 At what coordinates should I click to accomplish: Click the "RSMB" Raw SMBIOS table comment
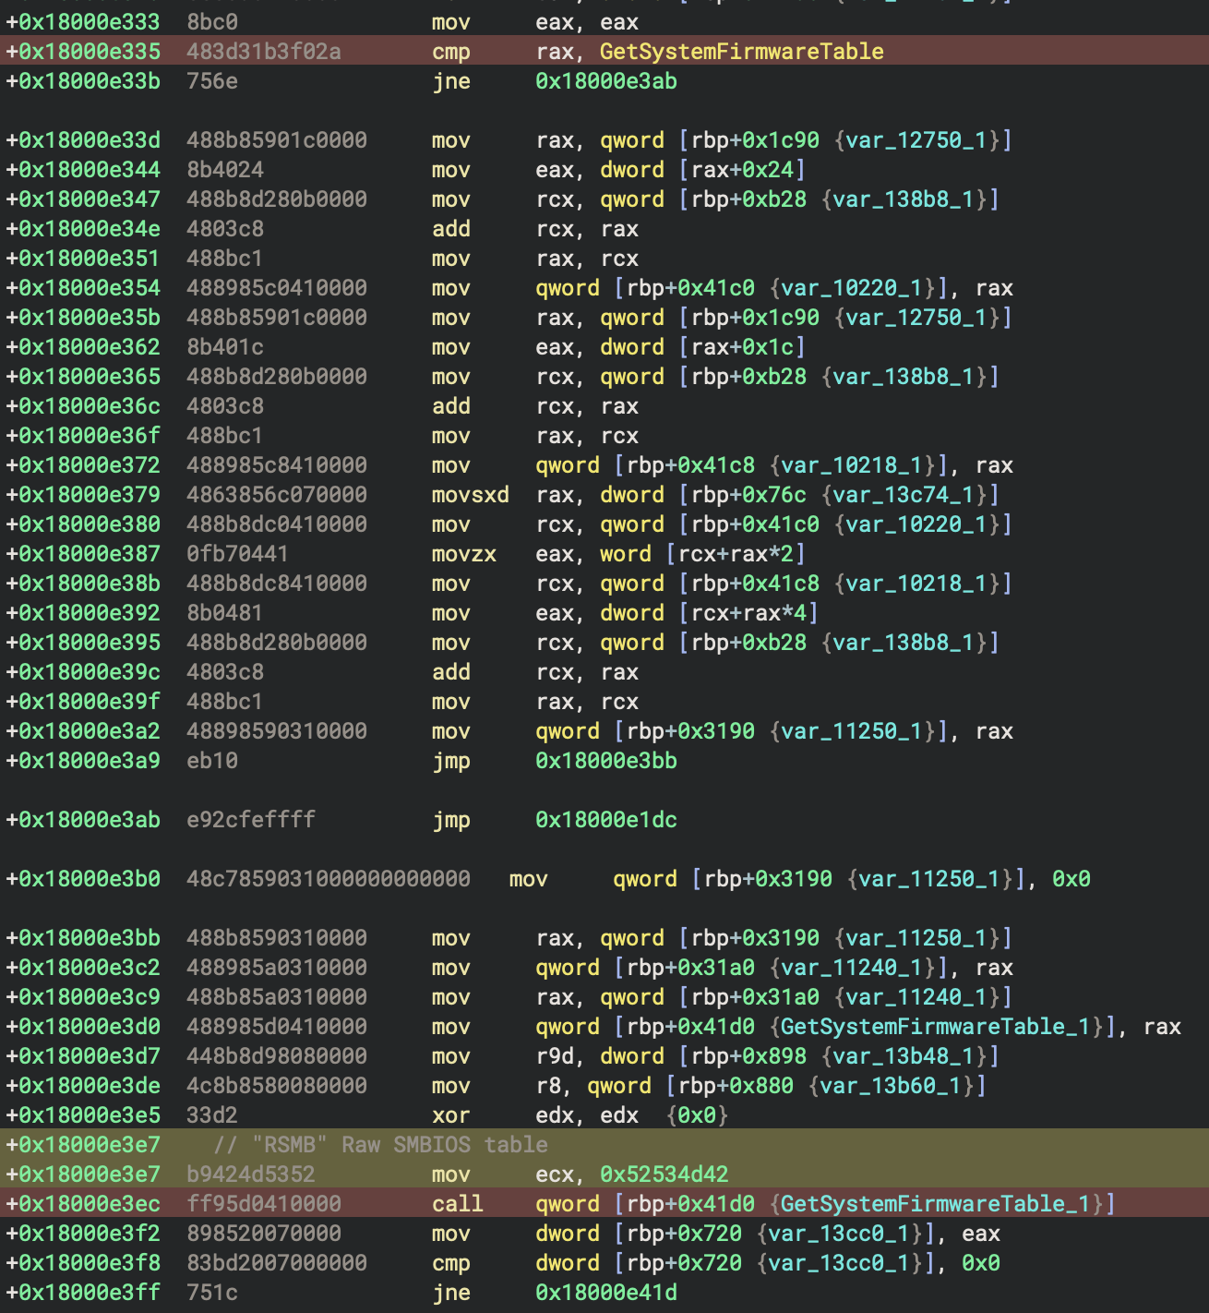[x=381, y=1144]
